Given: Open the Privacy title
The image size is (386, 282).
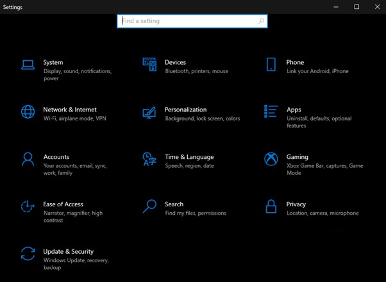Looking at the screenshot, I should pos(296,204).
